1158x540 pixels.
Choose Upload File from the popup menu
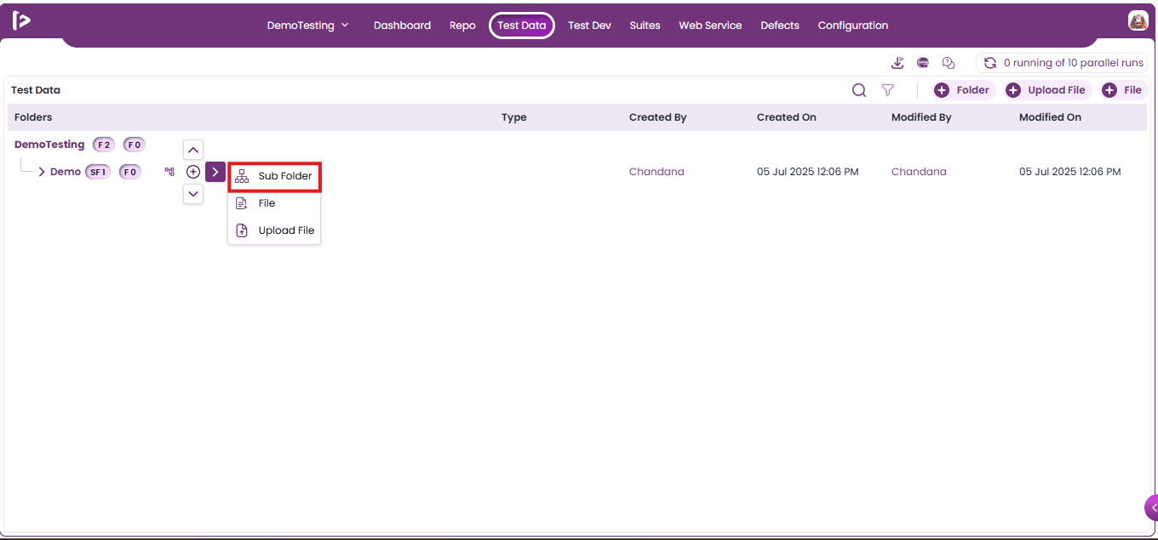274,230
